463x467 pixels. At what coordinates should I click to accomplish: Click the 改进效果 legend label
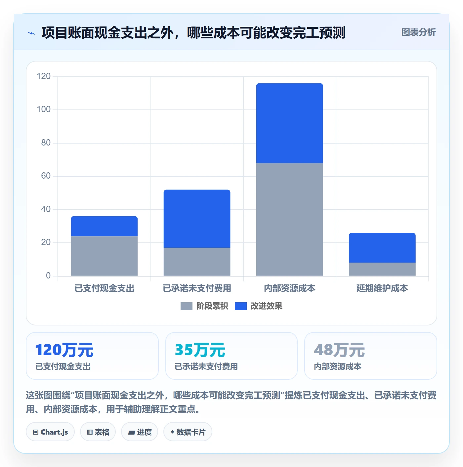pos(267,306)
